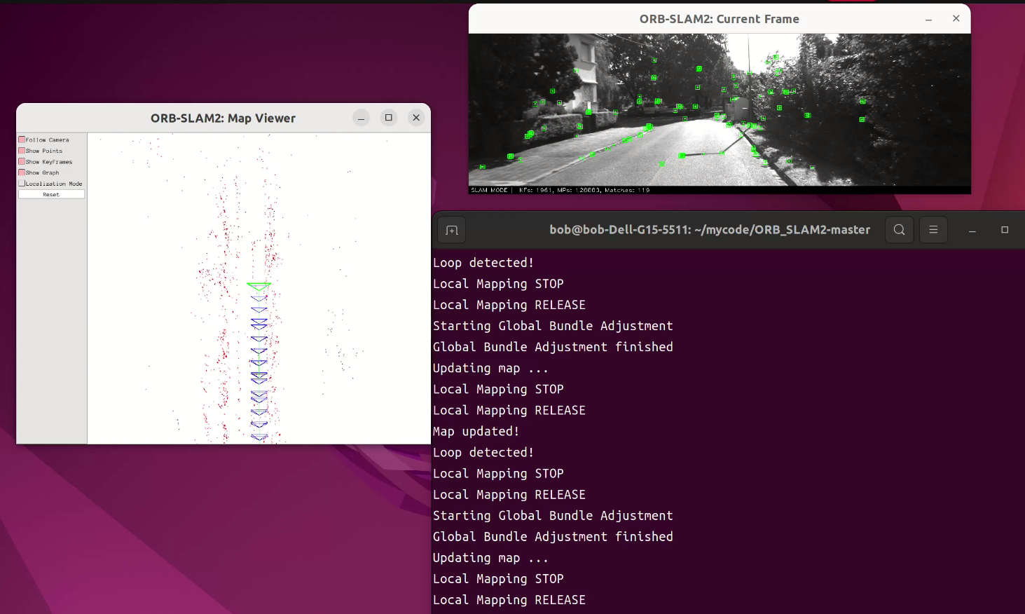Open the terminal search tool

click(x=900, y=230)
